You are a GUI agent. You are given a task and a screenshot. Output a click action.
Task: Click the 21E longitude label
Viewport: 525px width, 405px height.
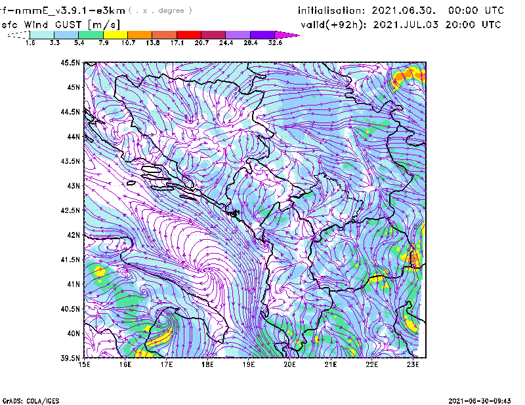click(331, 364)
